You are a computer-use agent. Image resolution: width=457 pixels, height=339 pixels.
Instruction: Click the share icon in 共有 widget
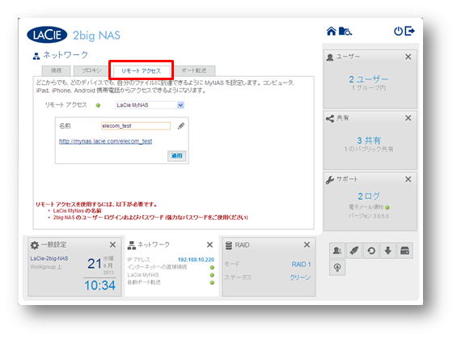pyautogui.click(x=330, y=118)
